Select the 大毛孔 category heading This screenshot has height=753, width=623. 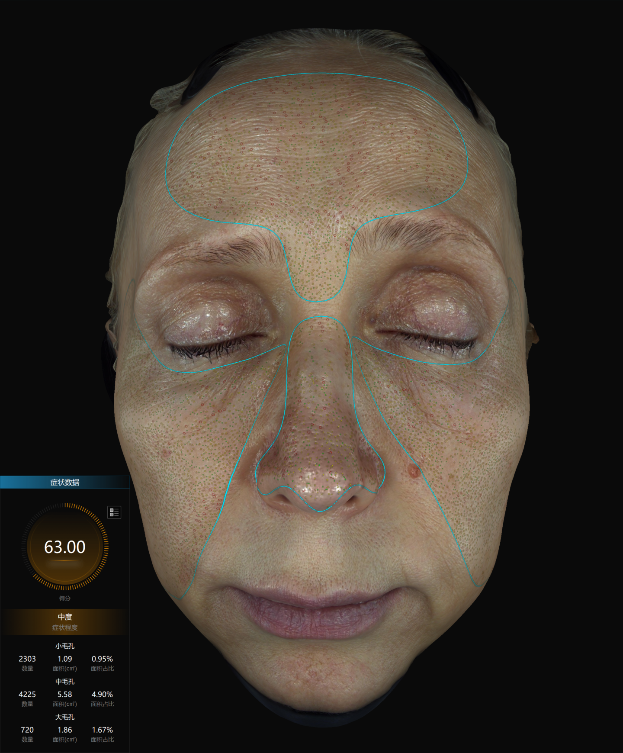click(65, 717)
